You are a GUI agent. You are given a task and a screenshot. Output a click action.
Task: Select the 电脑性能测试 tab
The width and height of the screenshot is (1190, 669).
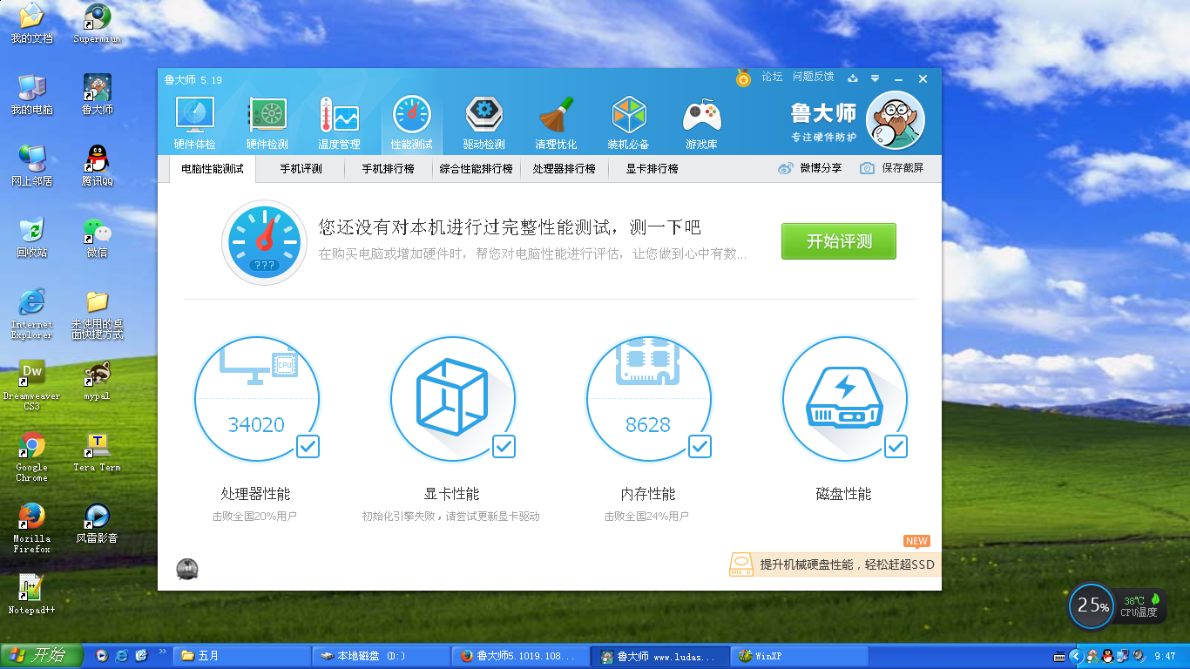213,169
